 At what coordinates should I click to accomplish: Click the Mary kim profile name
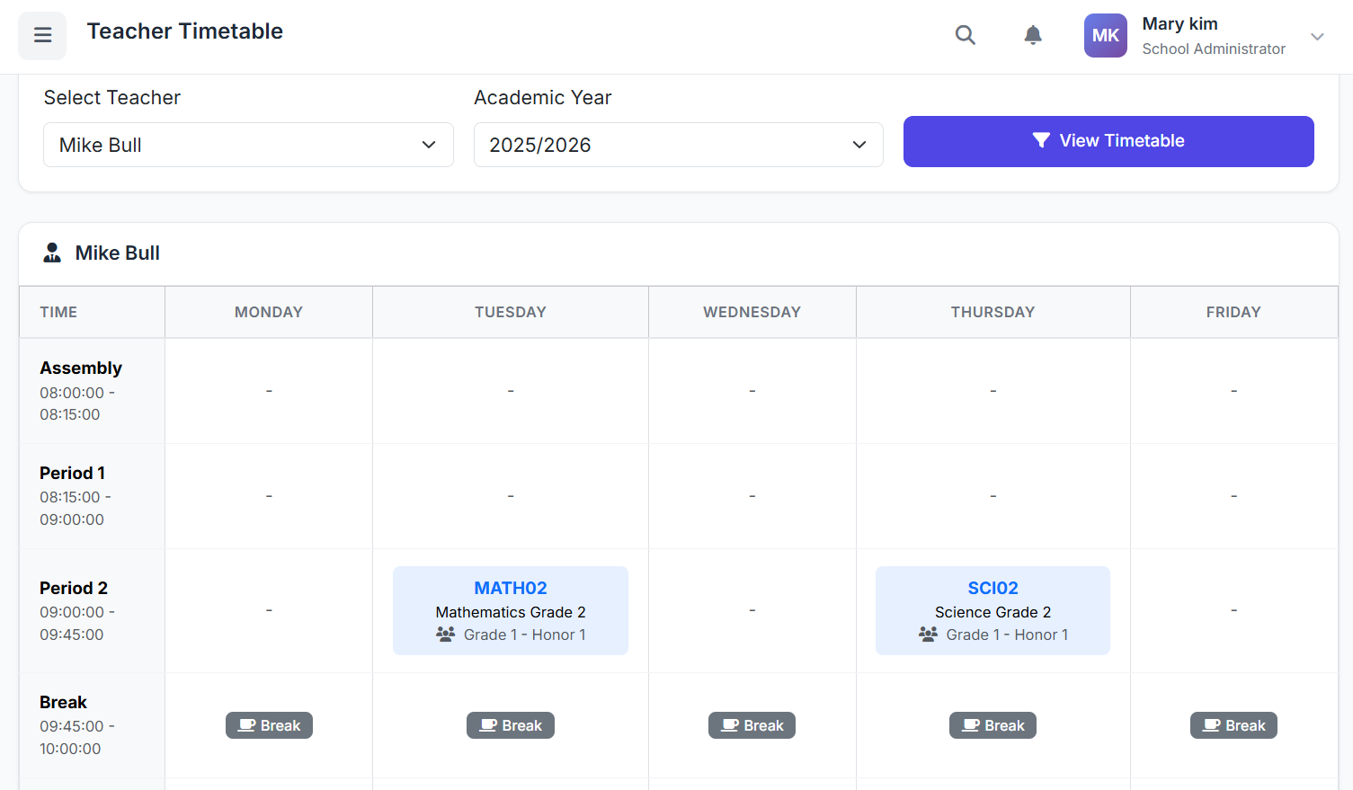pos(1179,24)
